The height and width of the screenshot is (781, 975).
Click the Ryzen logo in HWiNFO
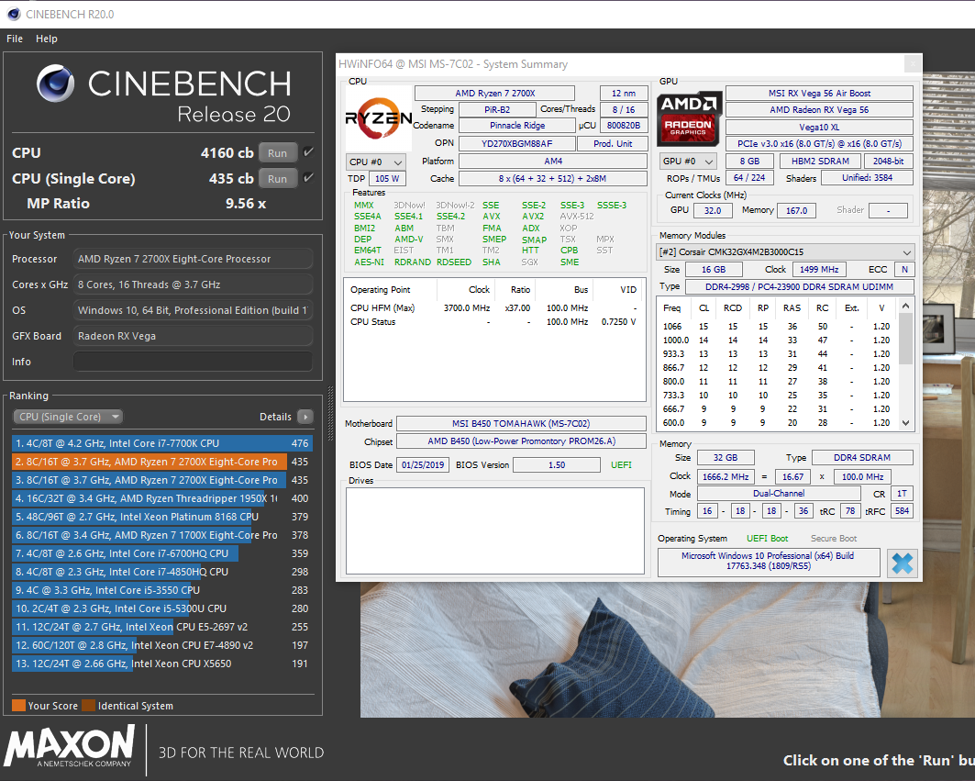click(378, 117)
